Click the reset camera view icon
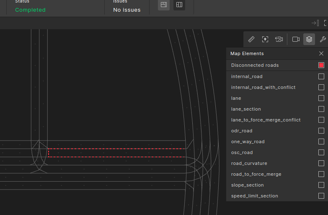328x215 pixels. coord(279,39)
